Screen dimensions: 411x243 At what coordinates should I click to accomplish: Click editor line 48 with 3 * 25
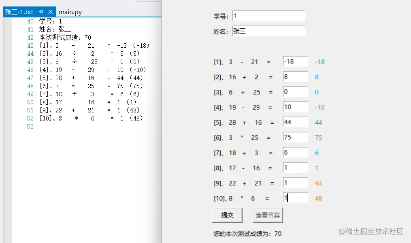coord(91,86)
